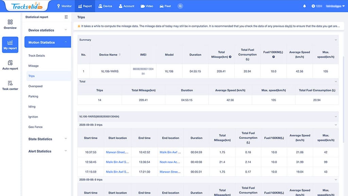The height and width of the screenshot is (196, 348).
Task: Click the Tracksolid Pro logo
Action: [27, 6]
